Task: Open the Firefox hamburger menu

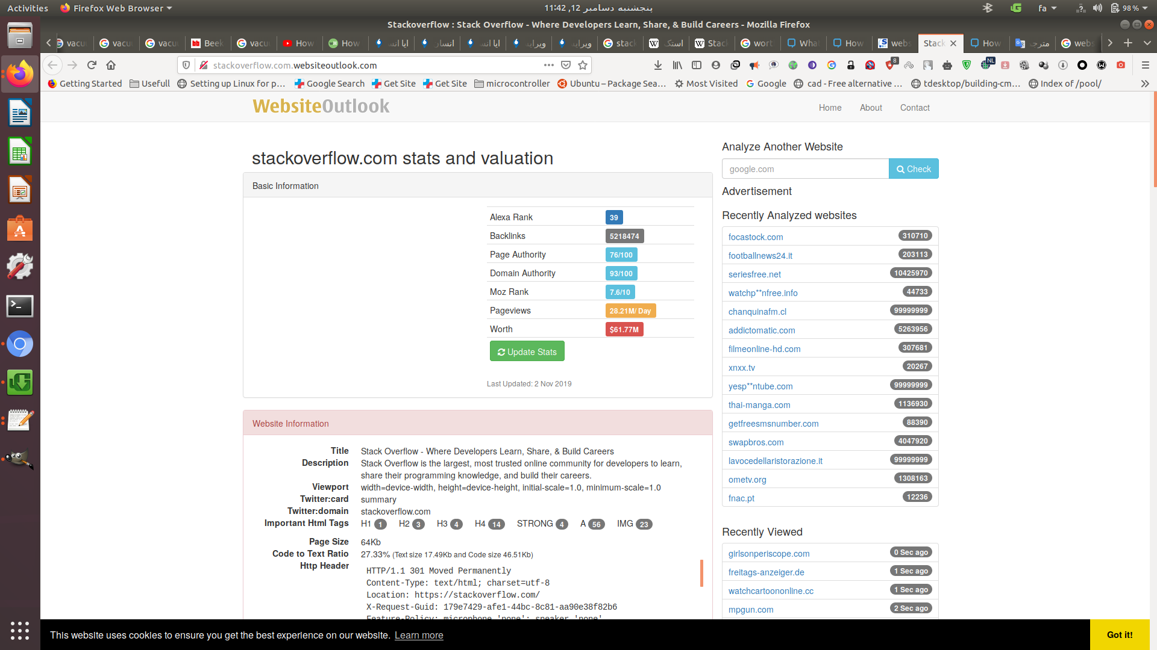Action: [x=1146, y=65]
